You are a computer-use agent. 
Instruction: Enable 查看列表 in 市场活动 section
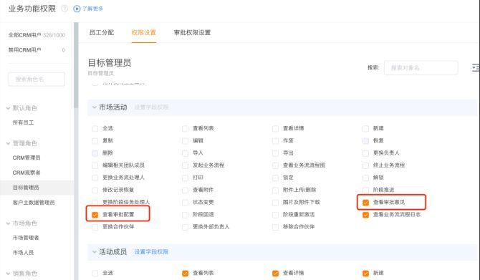coord(186,128)
